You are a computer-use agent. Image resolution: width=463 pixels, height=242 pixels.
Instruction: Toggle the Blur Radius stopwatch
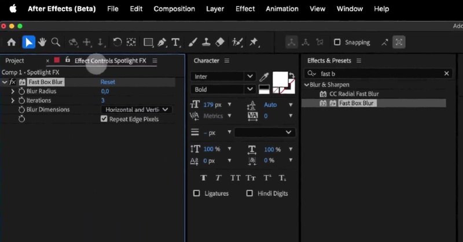pyautogui.click(x=21, y=91)
